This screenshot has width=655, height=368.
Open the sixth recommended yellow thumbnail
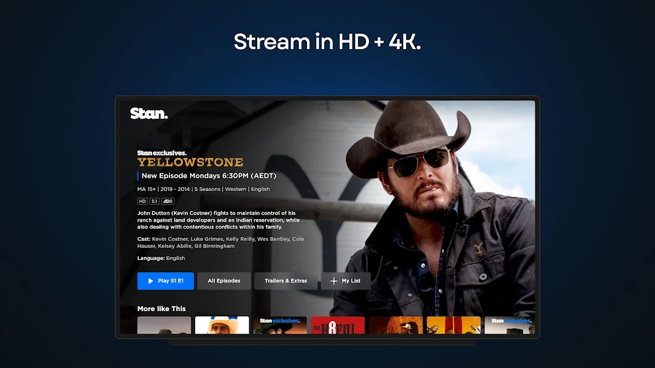point(454,325)
